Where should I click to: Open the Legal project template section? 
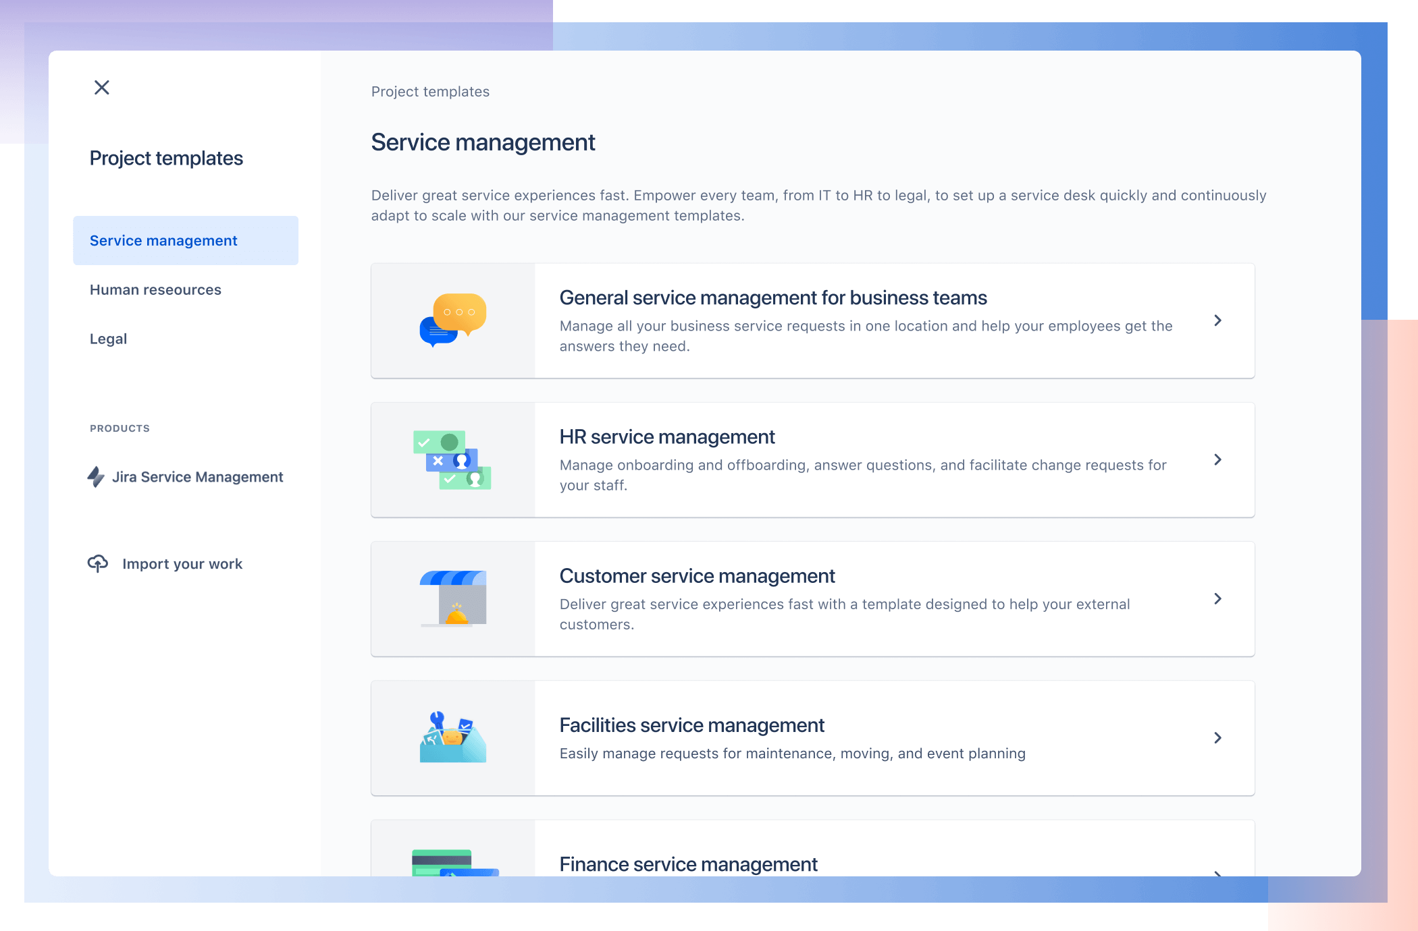tap(107, 339)
